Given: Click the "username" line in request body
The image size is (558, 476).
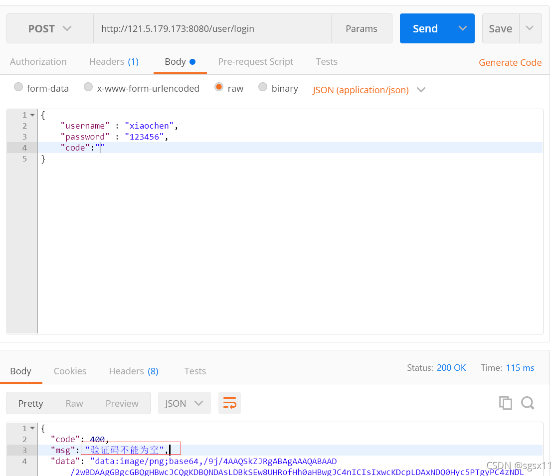Looking at the screenshot, I should [290, 126].
